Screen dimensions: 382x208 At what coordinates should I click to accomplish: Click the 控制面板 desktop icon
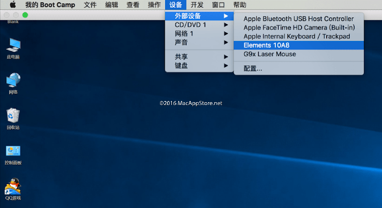coord(13,155)
